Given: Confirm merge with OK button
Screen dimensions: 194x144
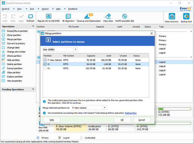Looking at the screenshot, I should click(x=122, y=120).
